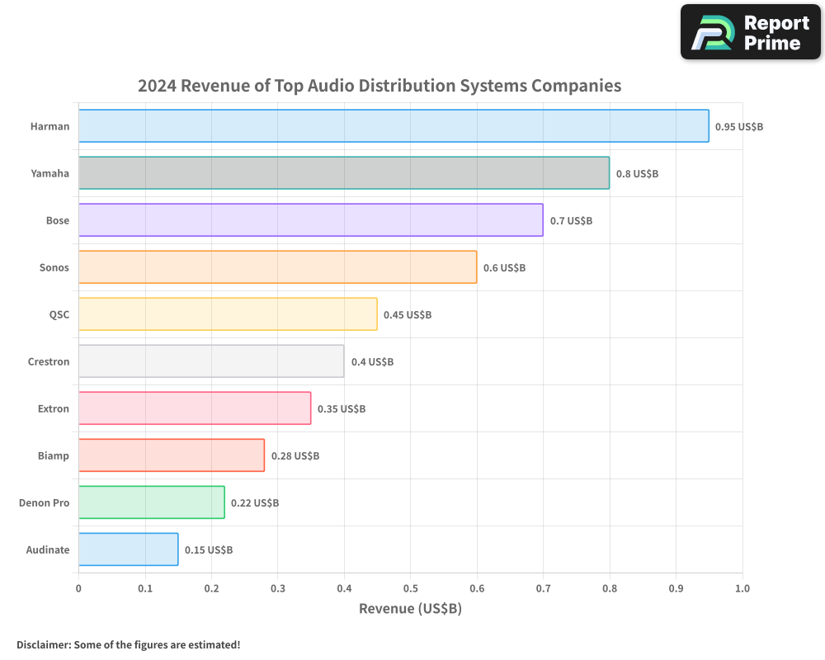Viewport: 825px width, 660px height.
Task: Click the Extron axis label
Action: [52, 408]
